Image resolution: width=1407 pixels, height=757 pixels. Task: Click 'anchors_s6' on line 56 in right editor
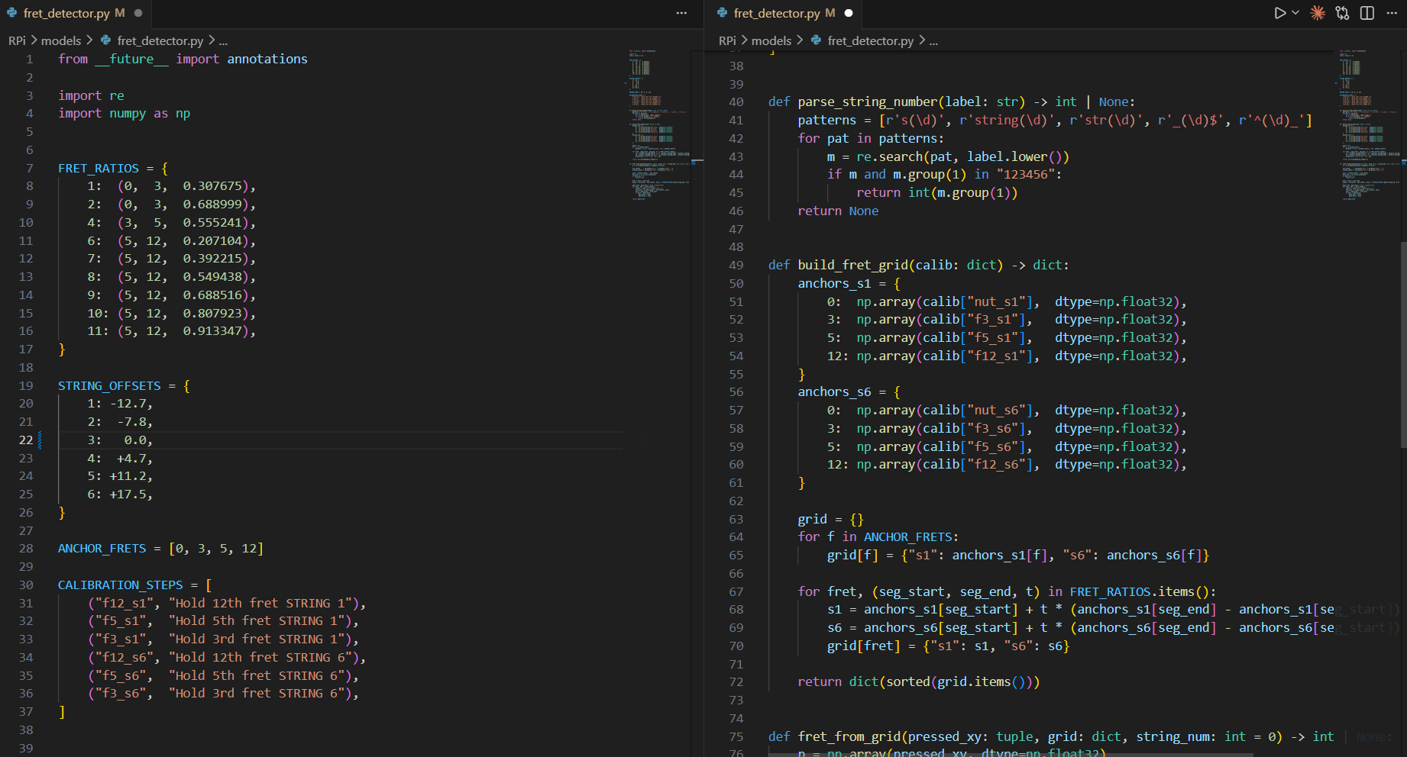point(834,392)
